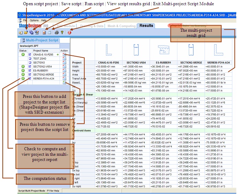Remove MERIEM-P314-A34 from script list

(64, 79)
